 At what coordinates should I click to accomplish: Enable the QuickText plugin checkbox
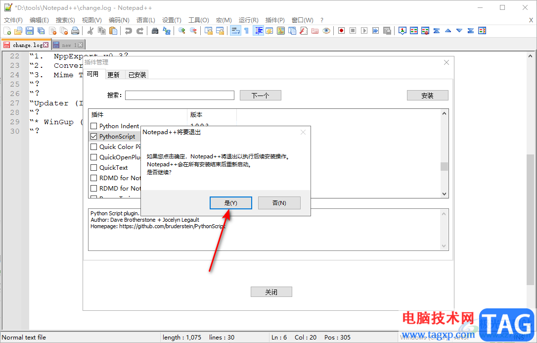tap(93, 168)
